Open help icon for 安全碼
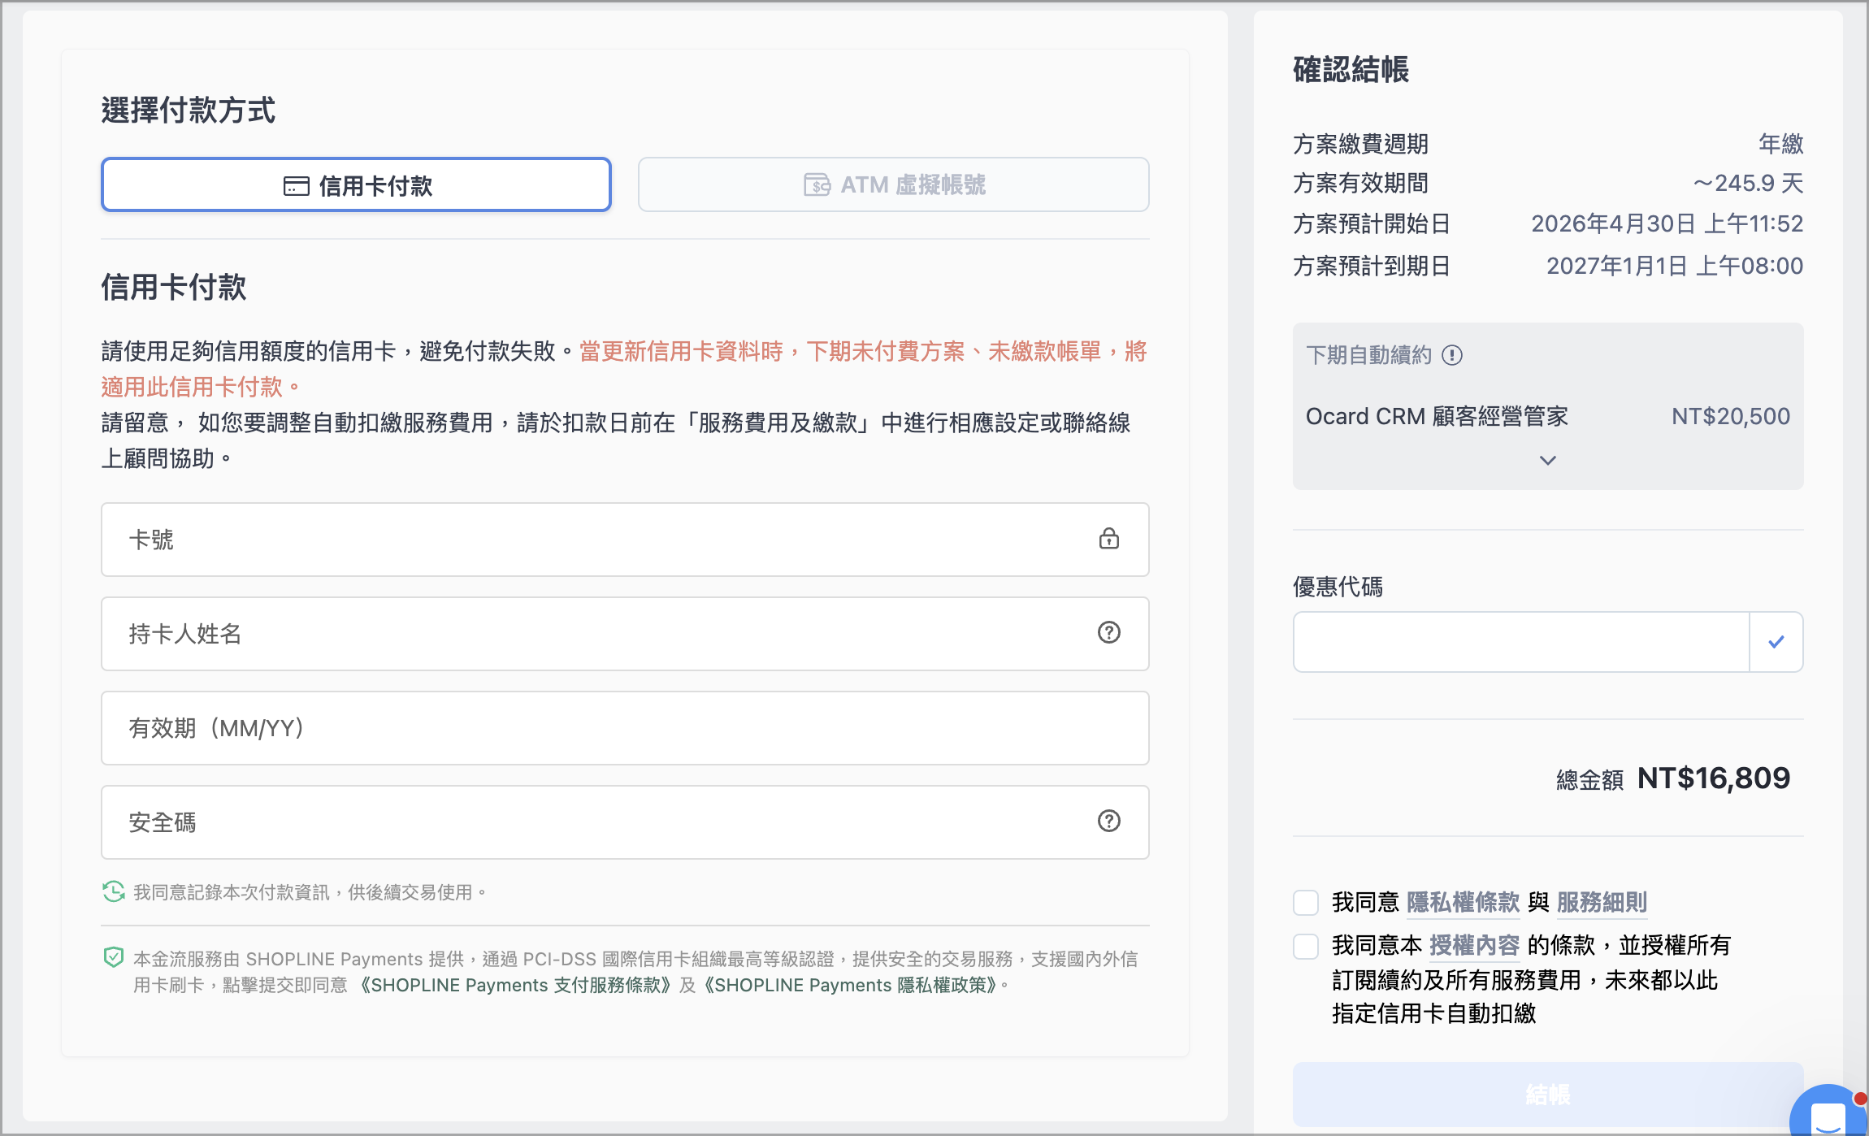 [x=1109, y=821]
